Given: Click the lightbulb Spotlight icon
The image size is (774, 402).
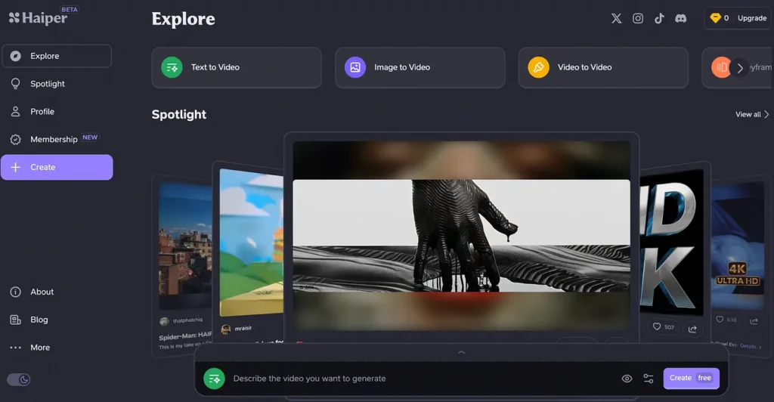Looking at the screenshot, I should pos(16,84).
